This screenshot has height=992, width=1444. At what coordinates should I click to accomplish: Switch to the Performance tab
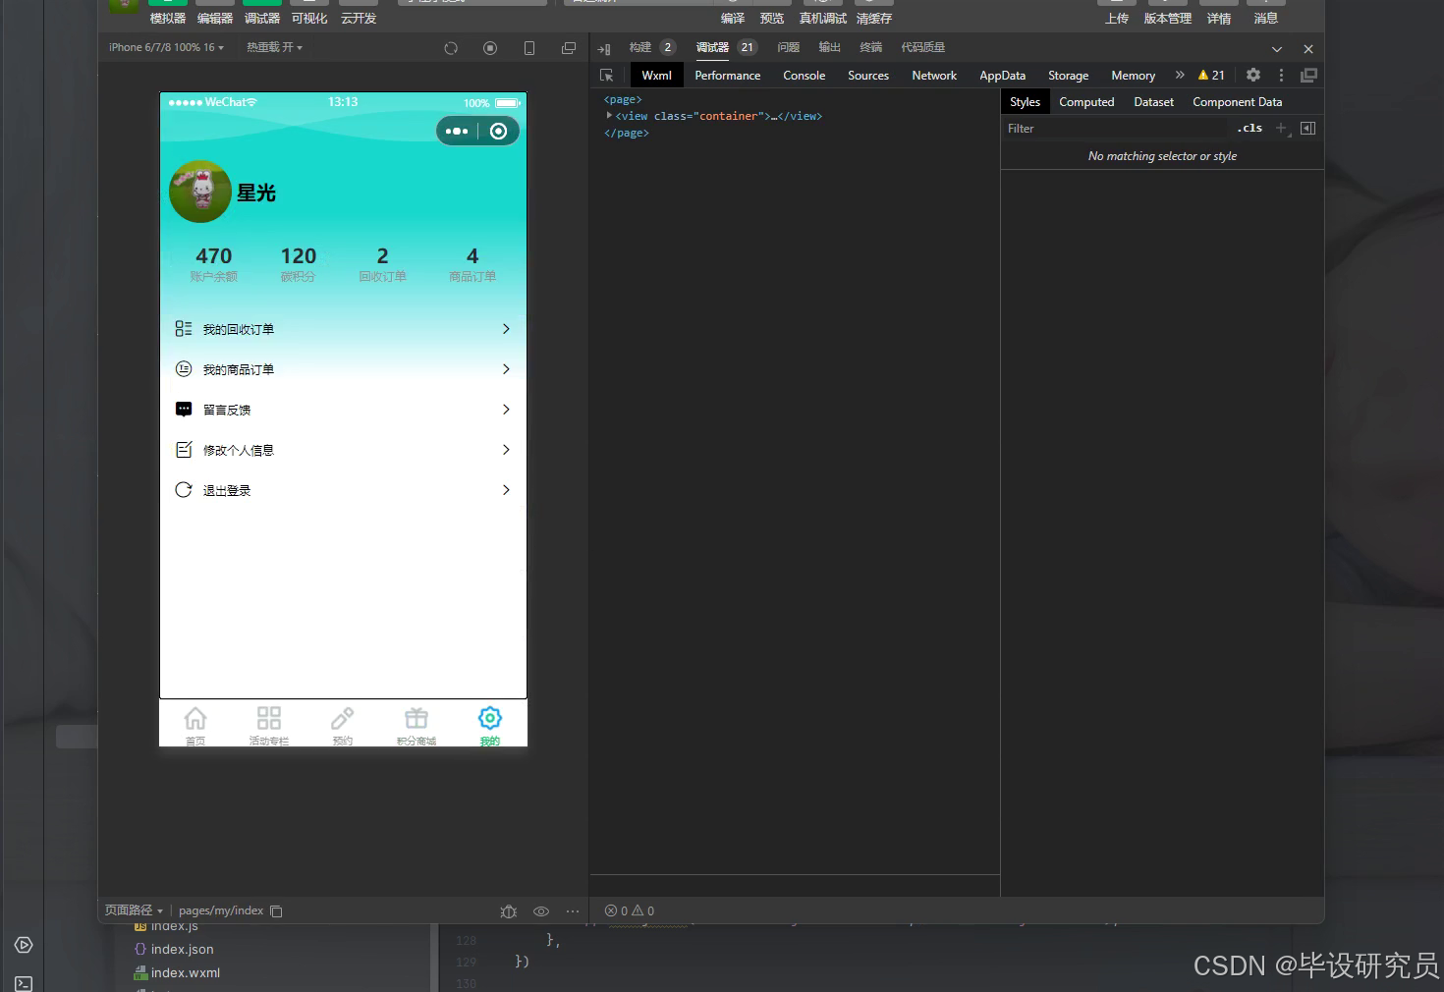728,76
